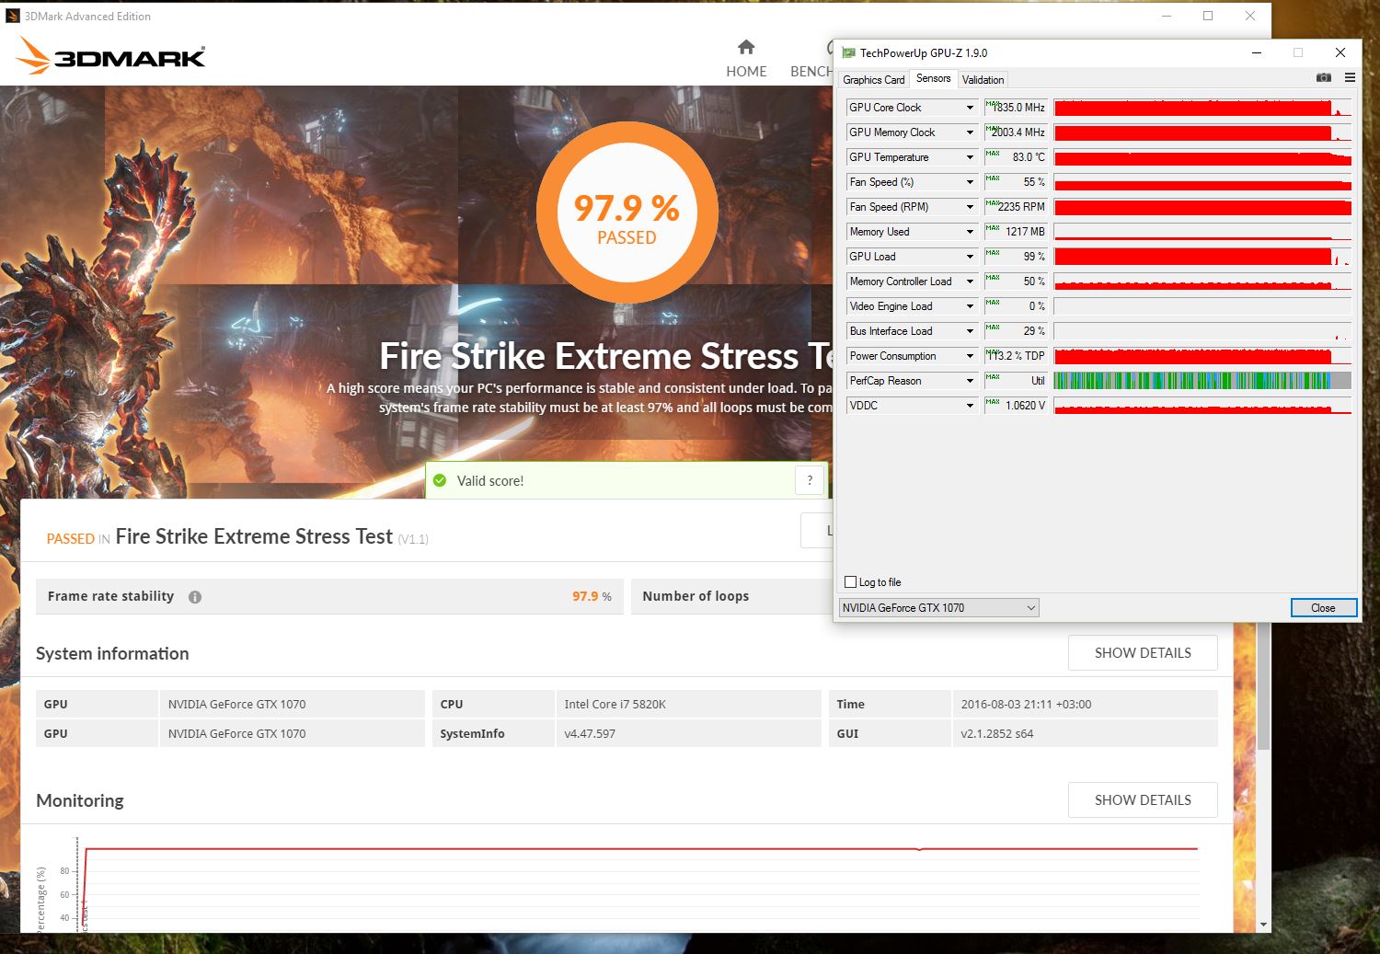Open the Power Consumption sensor dropdown
Screen dimensions: 1380x954
tap(970, 356)
